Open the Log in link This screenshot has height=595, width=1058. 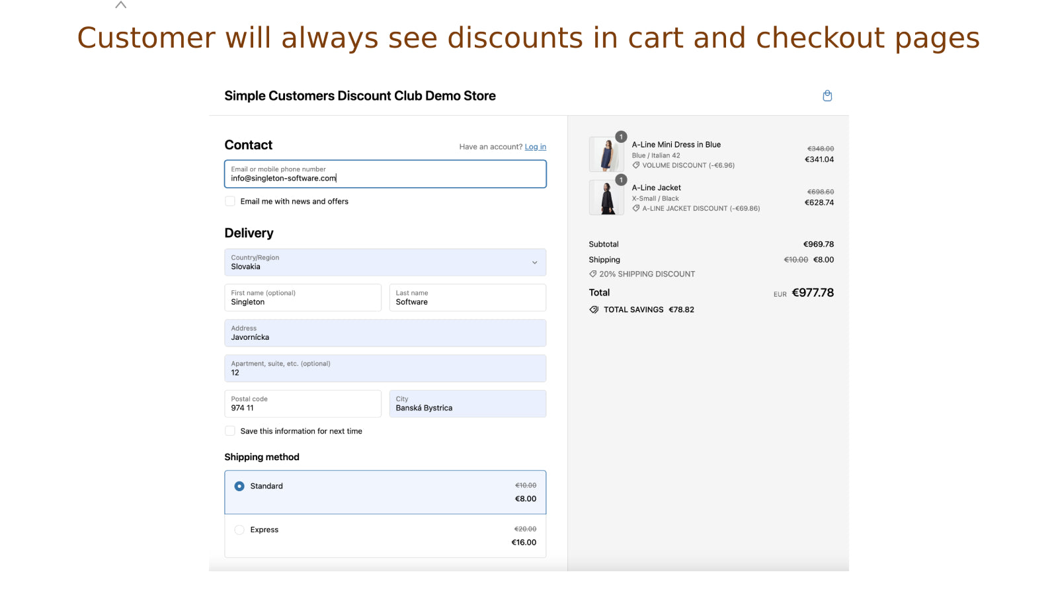[536, 146]
